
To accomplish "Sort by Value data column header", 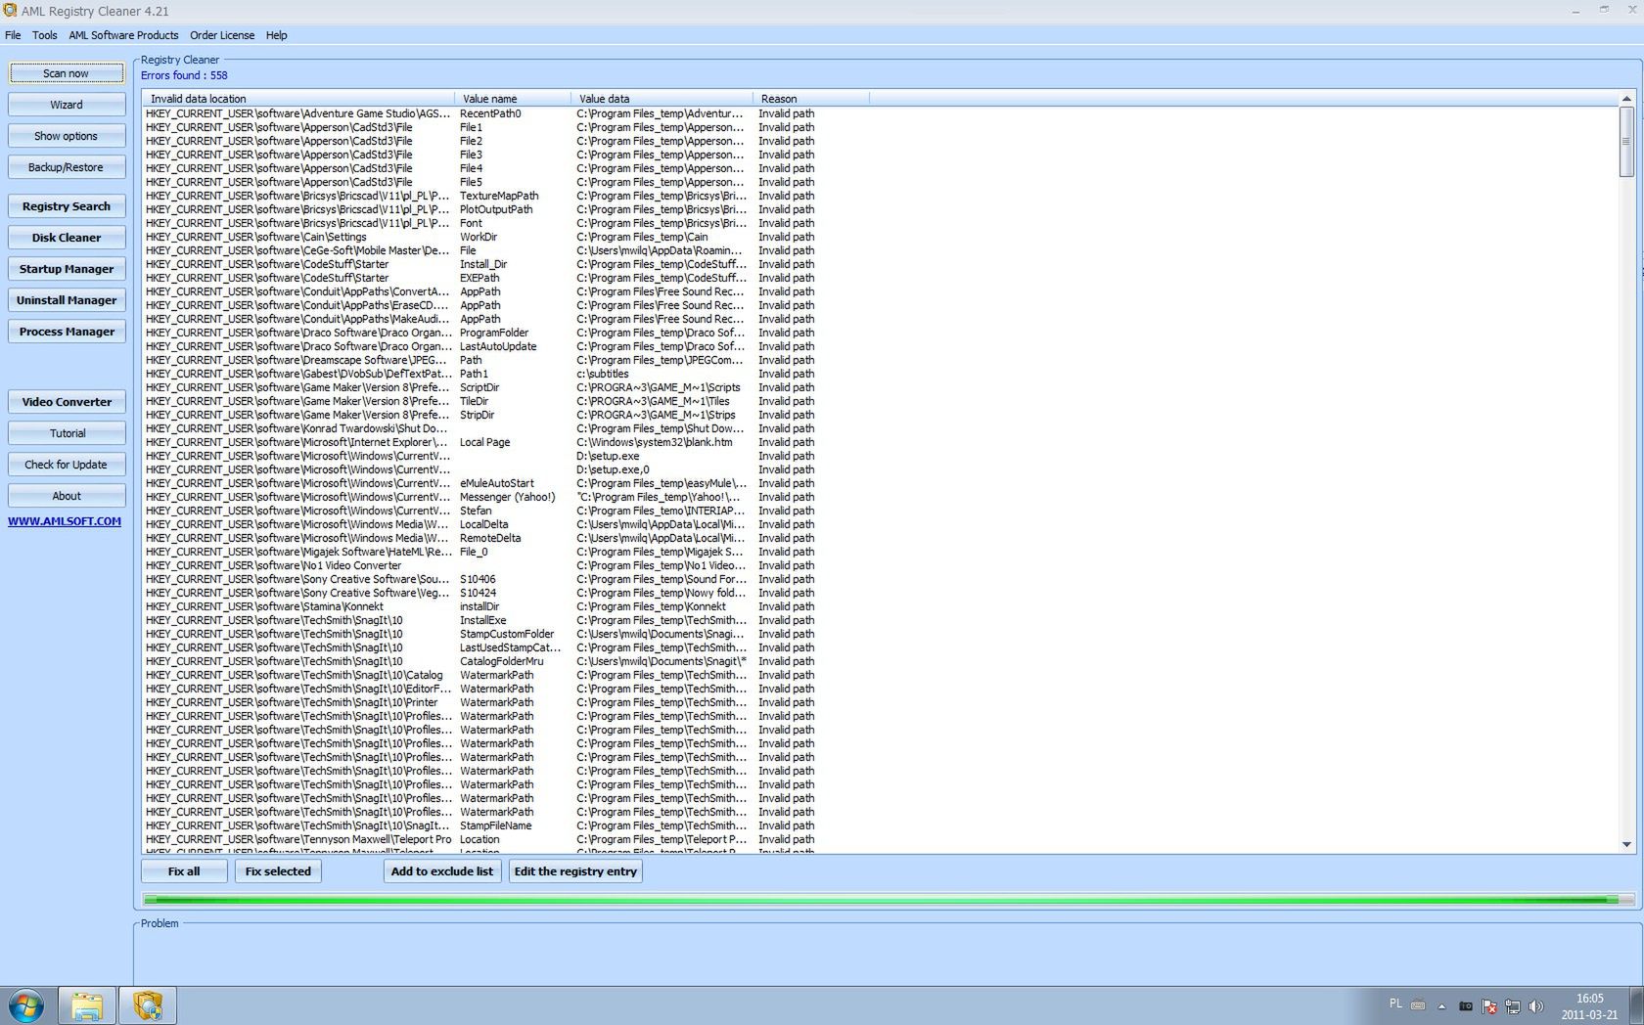I will tap(662, 99).
